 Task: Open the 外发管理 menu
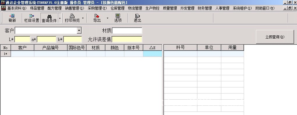[187, 8]
